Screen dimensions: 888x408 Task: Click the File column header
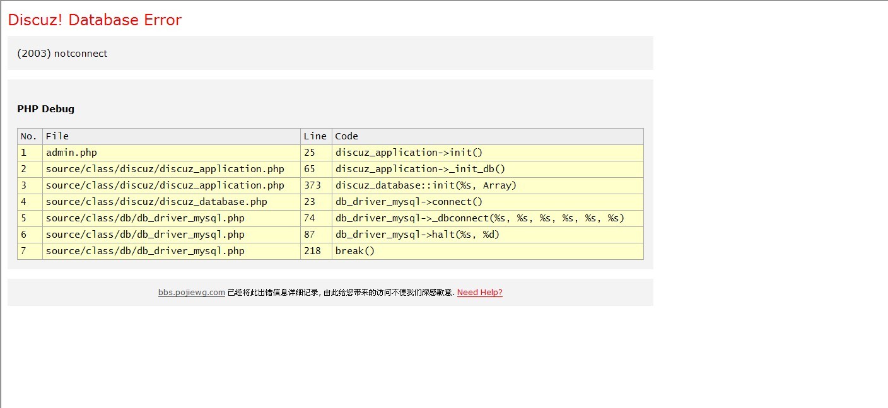coord(57,136)
